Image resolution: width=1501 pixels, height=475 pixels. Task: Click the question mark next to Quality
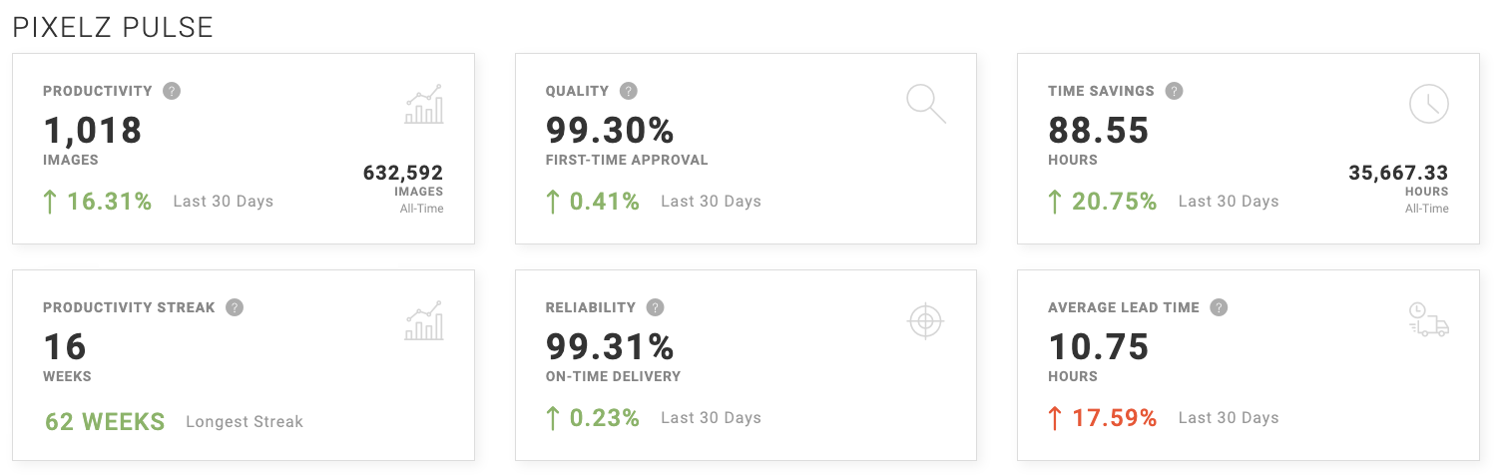pyautogui.click(x=628, y=91)
